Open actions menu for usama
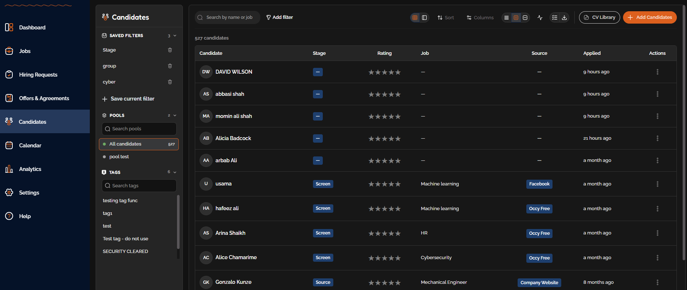The width and height of the screenshot is (687, 290). 658,184
